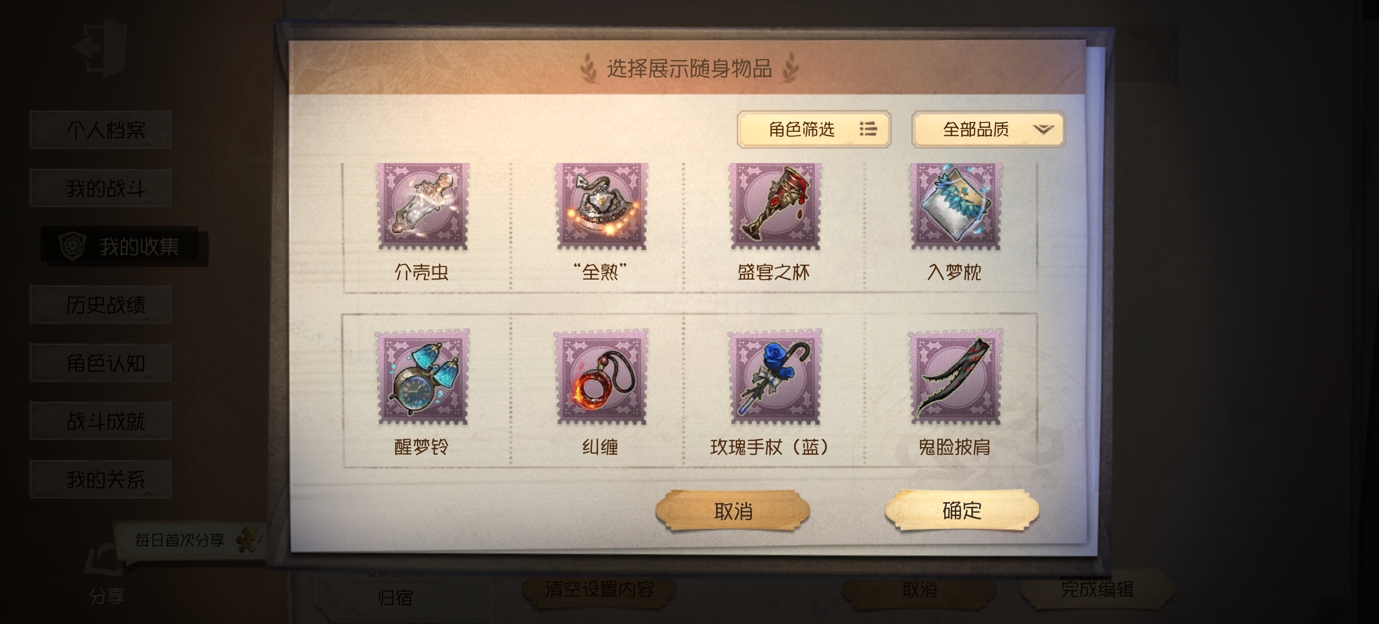Screen dimensions: 1379x624
Task: Pick the 玫瑰手杖（蓝） rose cane stamp
Action: (x=774, y=377)
